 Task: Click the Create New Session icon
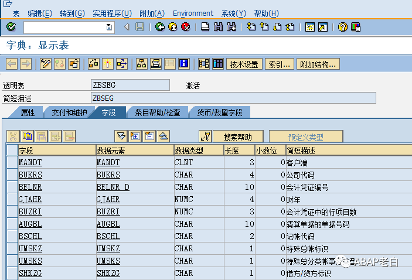(310, 27)
